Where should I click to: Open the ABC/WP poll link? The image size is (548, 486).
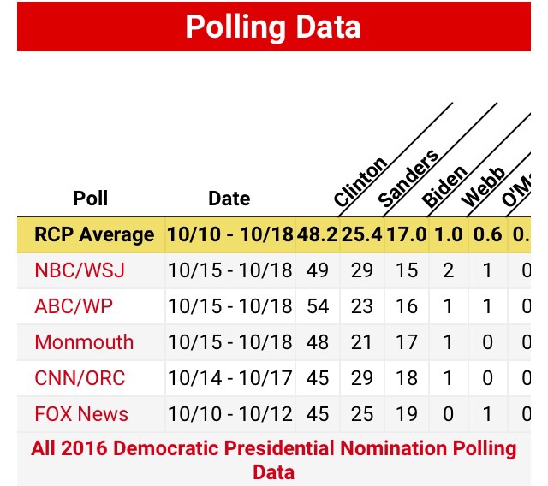click(x=74, y=306)
